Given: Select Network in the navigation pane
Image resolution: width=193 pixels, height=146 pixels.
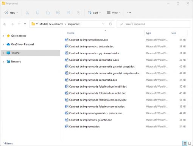Looking at the screenshot, I should pyautogui.click(x=16, y=61).
